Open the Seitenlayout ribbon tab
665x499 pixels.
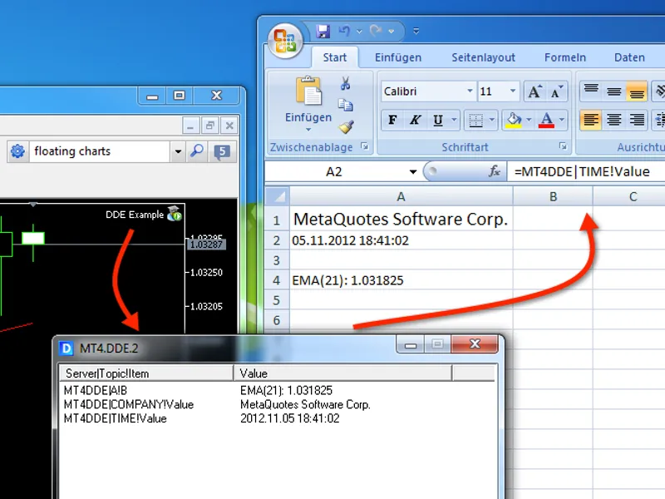[483, 57]
